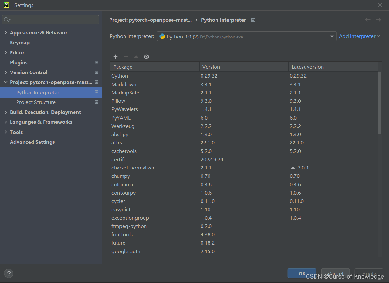
Task: Click project-level icon on Project pytorch-openpose row
Action: [x=96, y=82]
